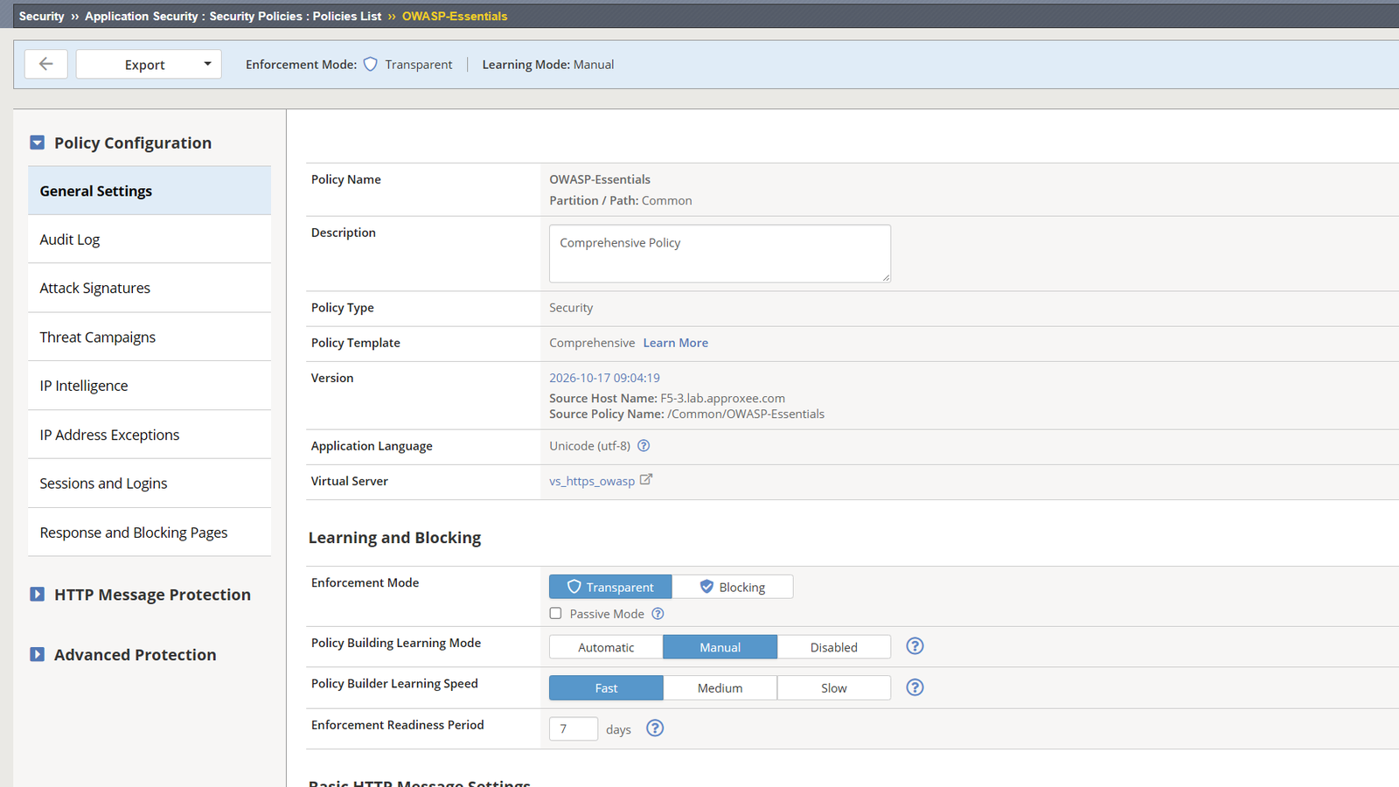Set learning speed to Slow
1399x787 pixels.
(834, 688)
